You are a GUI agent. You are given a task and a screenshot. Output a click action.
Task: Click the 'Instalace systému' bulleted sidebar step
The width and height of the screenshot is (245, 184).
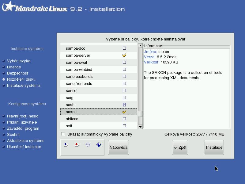pos(23,86)
